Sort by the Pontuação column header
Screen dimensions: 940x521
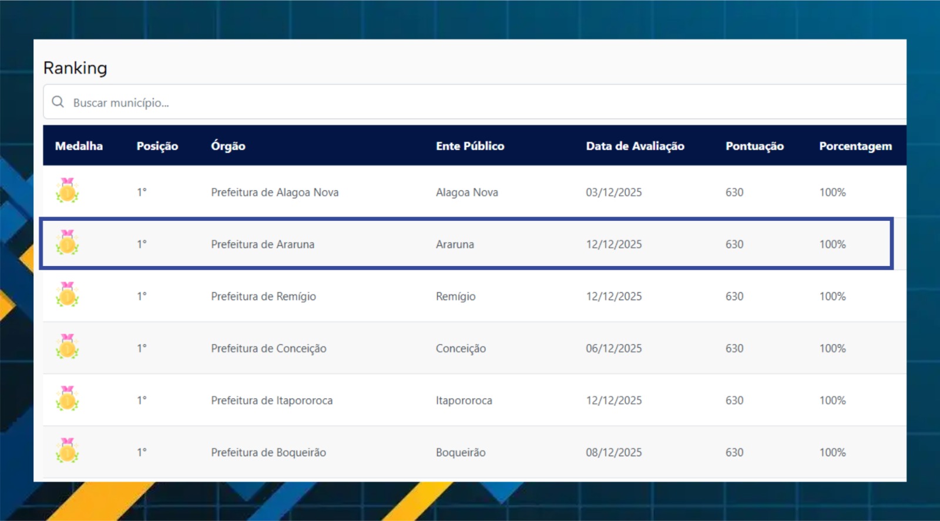point(754,146)
